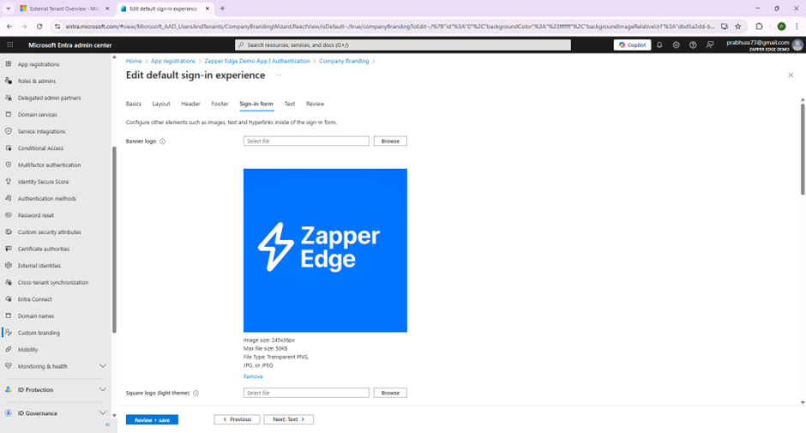Open the Copilot button
Viewport: 806px width, 433px height.
click(x=632, y=45)
